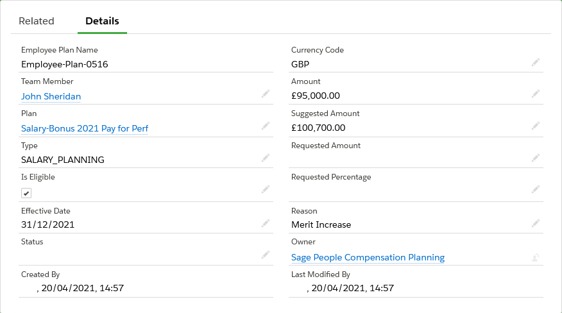Open the Sage People Compensation Planning owner link
This screenshot has height=313, width=562.
coord(368,257)
